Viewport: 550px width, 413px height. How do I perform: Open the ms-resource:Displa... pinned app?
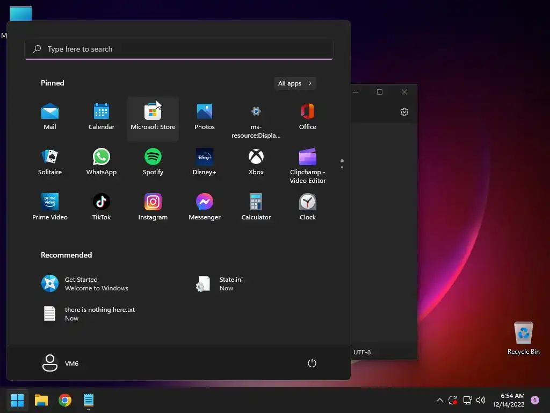pos(256,120)
